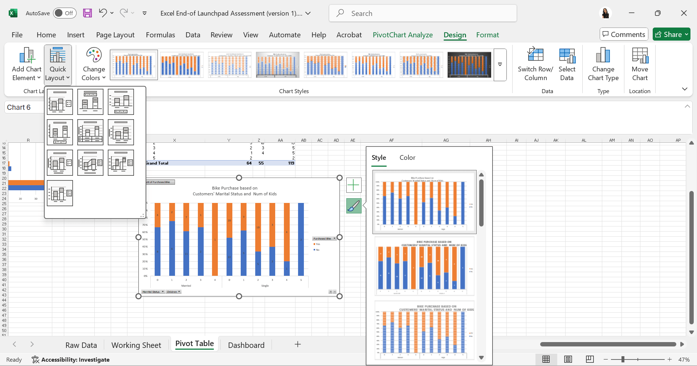
Task: Click the Comments button
Action: (624, 34)
